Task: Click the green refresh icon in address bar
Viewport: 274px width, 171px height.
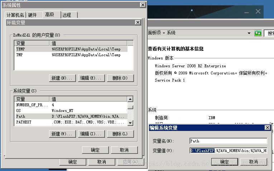Action: pyautogui.click(x=258, y=33)
